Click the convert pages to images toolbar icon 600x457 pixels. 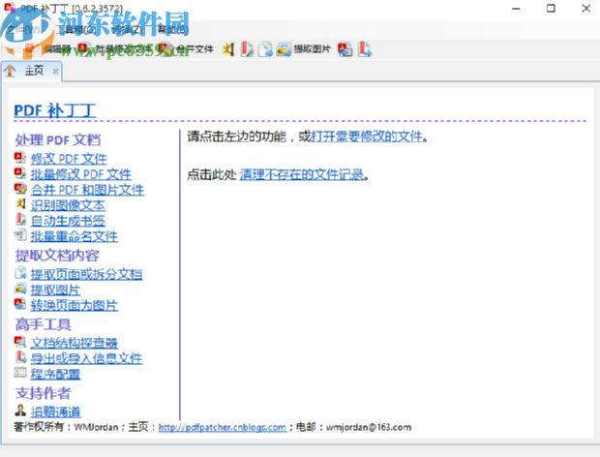345,49
